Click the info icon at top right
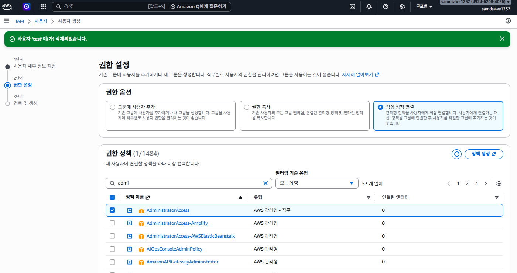Image resolution: width=517 pixels, height=273 pixels. [508, 21]
